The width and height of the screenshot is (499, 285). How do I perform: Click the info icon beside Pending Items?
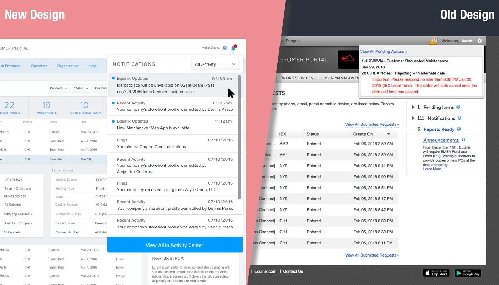coord(458,107)
